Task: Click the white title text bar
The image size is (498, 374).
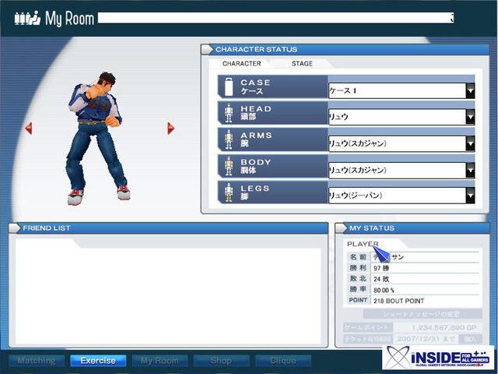Action: coord(275,18)
